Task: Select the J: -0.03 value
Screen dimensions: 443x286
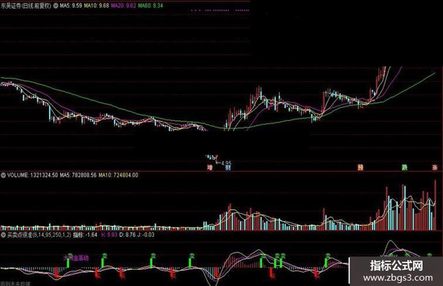Action: coord(146,235)
